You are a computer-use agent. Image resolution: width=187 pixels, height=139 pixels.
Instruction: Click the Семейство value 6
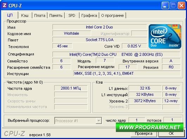click(x=62, y=61)
